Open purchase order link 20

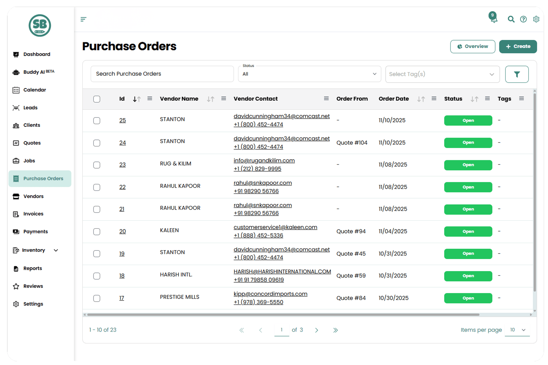tap(122, 231)
